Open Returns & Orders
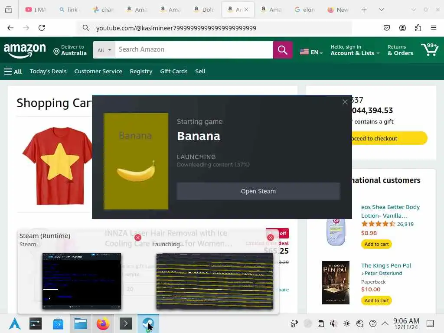The width and height of the screenshot is (444, 333). point(400,50)
